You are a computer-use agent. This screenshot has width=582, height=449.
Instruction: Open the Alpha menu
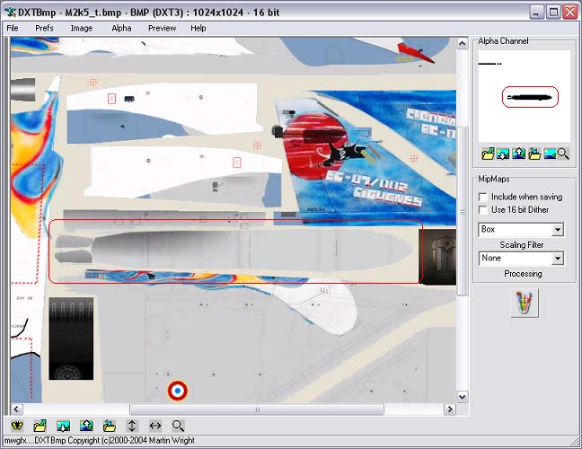(121, 28)
